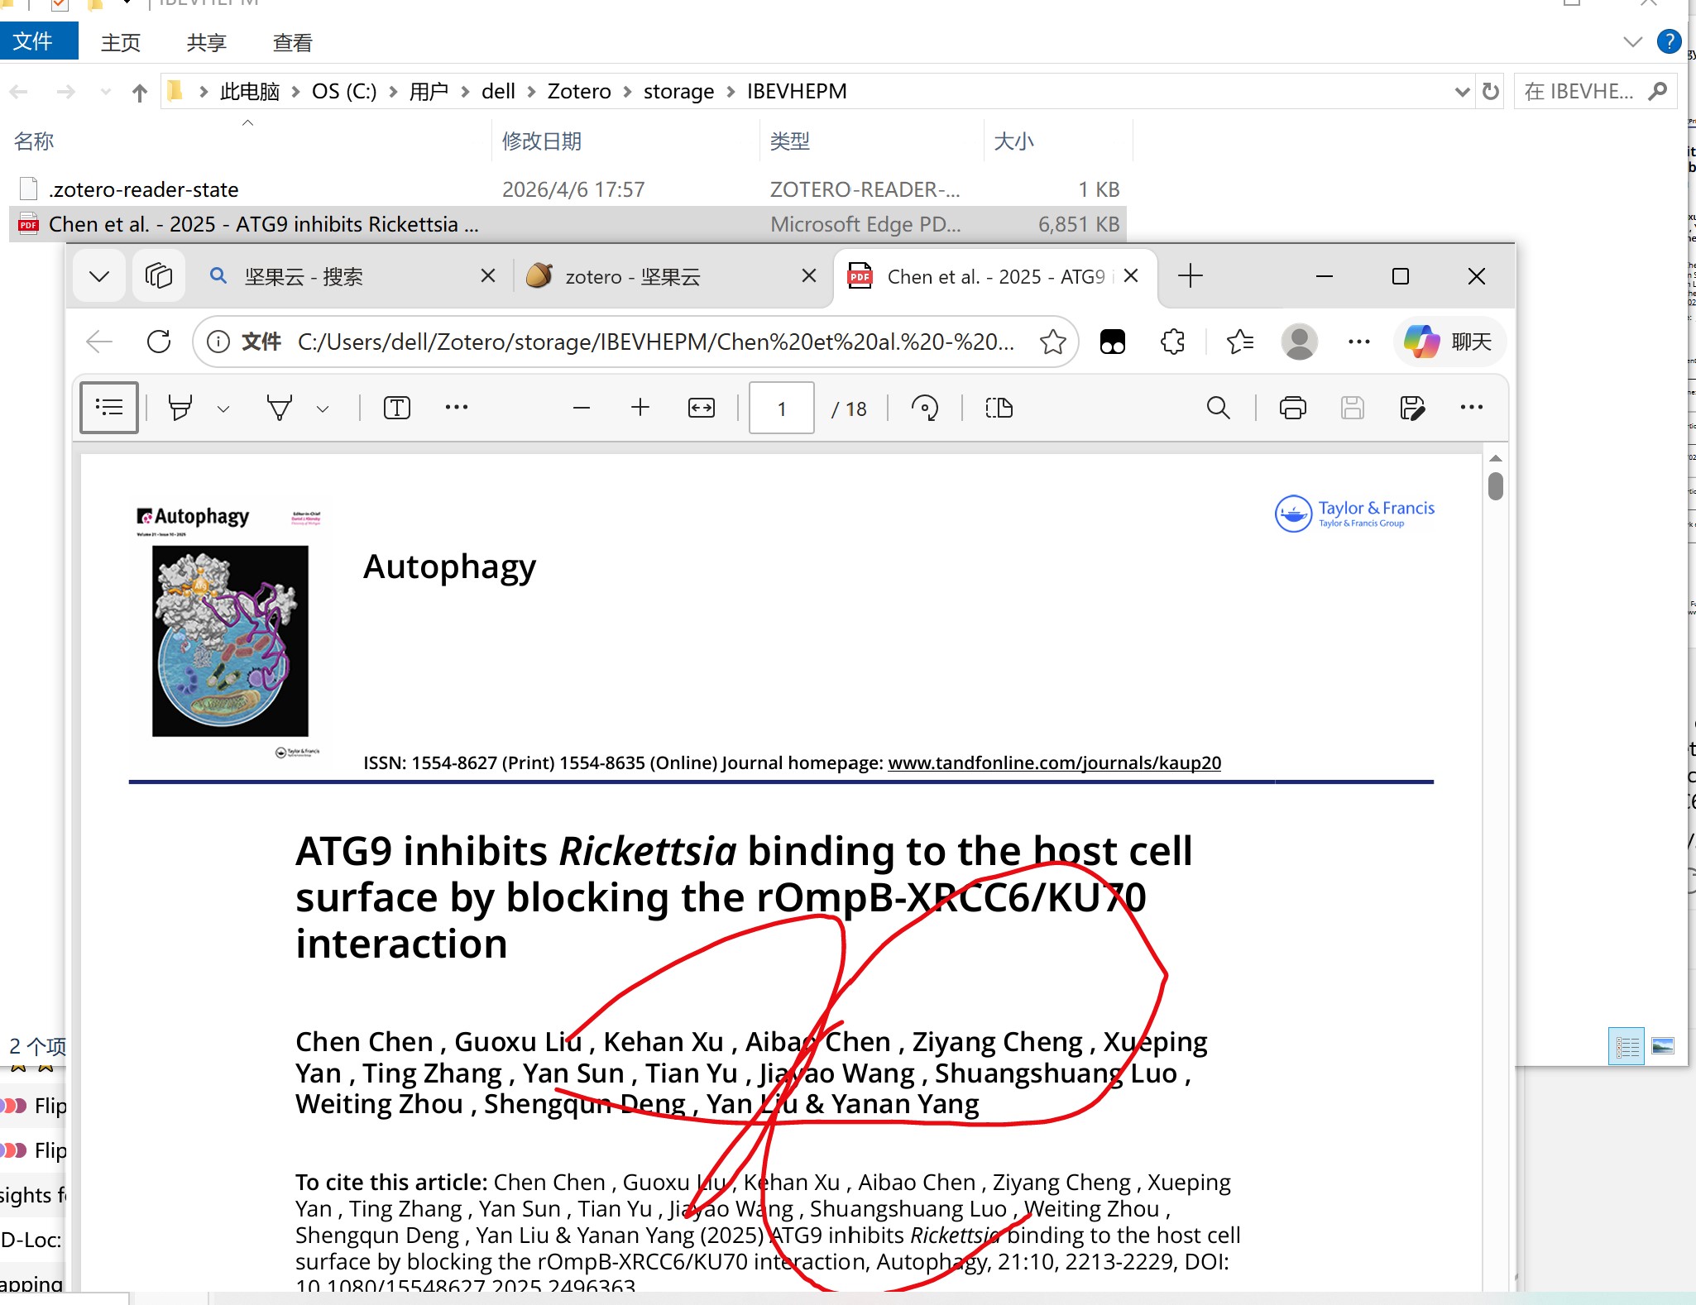Select the PDF draw pen tool

[x=280, y=408]
